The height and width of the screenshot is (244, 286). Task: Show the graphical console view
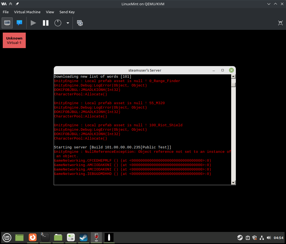click(x=7, y=23)
